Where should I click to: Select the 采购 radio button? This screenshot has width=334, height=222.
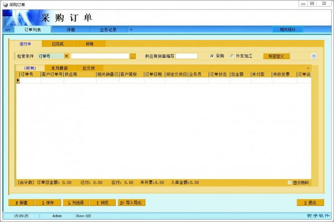click(212, 56)
